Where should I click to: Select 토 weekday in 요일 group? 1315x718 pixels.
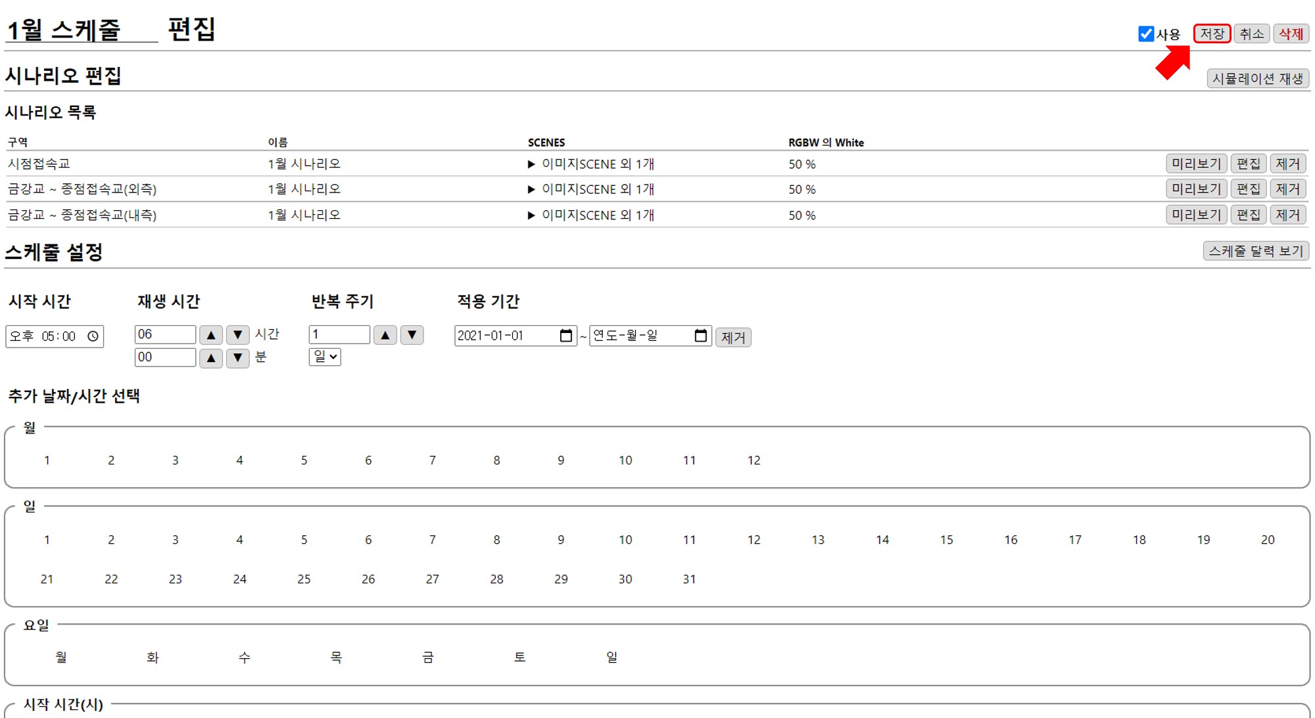pyautogui.click(x=519, y=658)
